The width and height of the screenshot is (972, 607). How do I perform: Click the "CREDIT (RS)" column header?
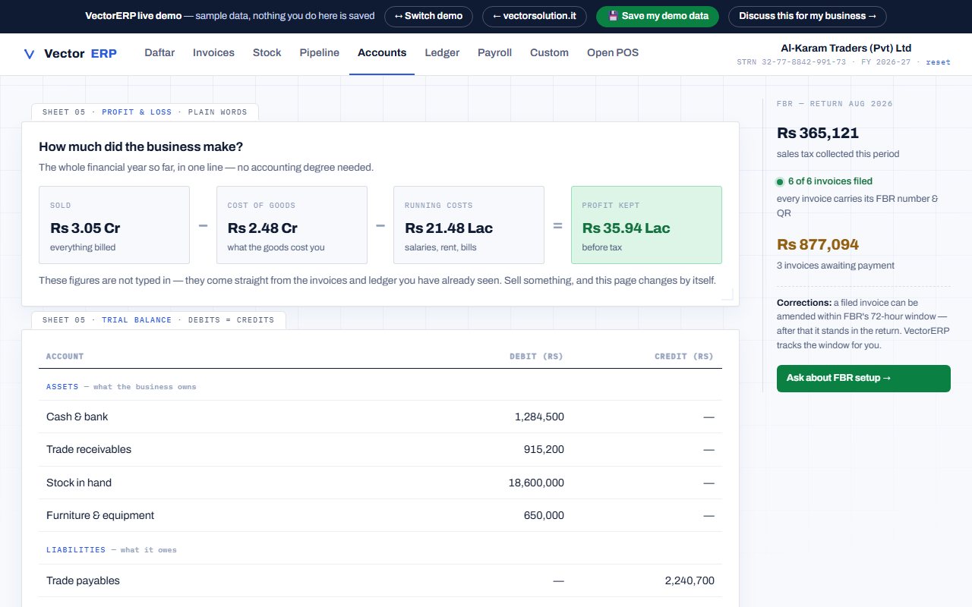click(684, 357)
